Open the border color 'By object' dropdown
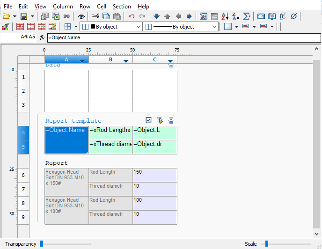The height and width of the screenshot is (249, 322). pyautogui.click(x=138, y=27)
